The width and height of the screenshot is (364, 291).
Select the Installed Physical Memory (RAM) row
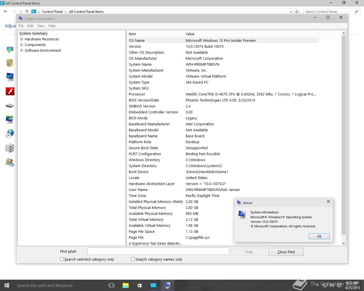pos(223,202)
